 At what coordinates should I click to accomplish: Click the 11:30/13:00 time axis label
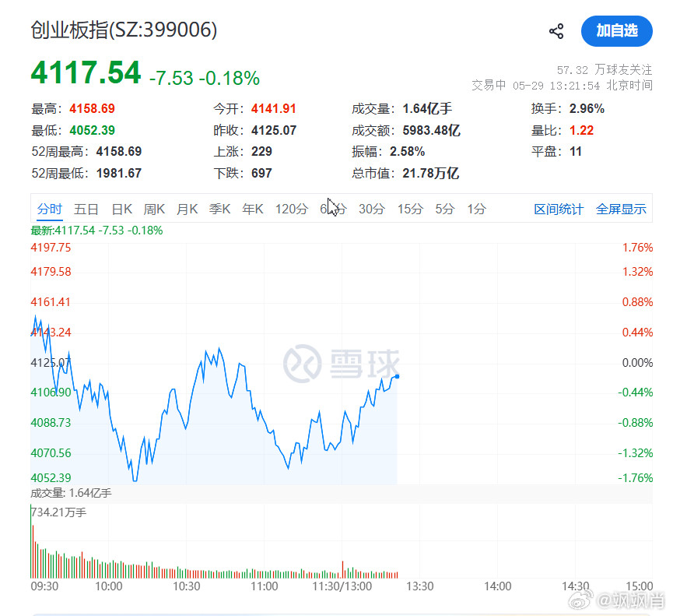[342, 586]
